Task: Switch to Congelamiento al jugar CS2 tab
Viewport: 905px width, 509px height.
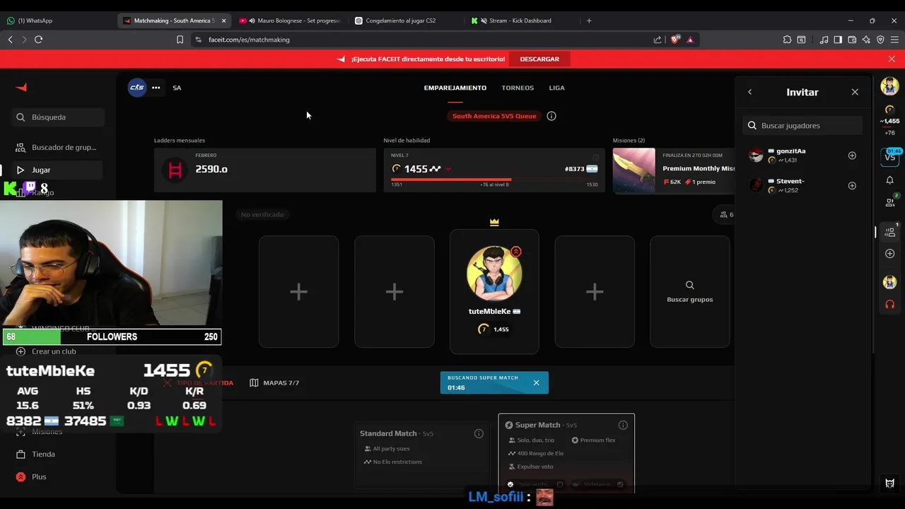Action: (406, 21)
